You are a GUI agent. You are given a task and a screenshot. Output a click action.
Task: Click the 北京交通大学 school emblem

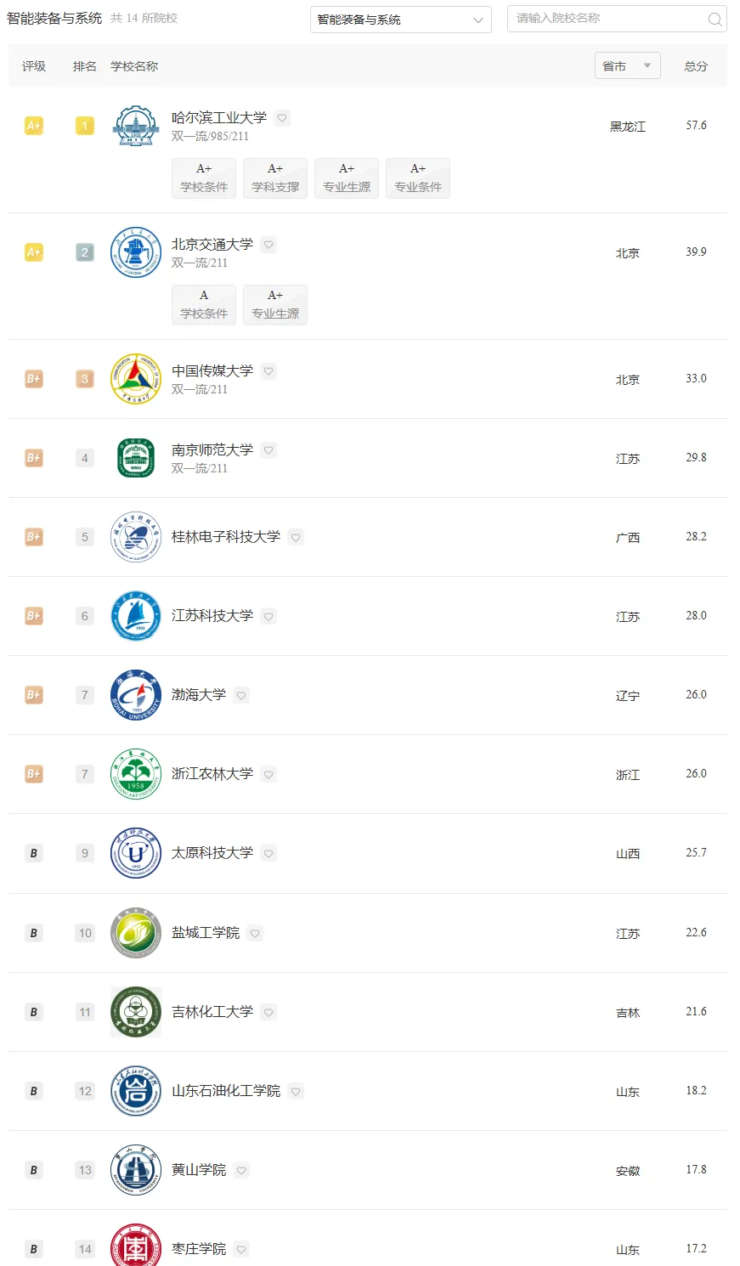(x=136, y=252)
